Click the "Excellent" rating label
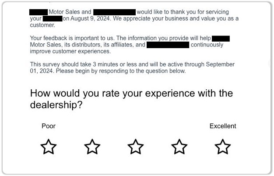The height and width of the screenshot is (176, 274). (x=223, y=126)
